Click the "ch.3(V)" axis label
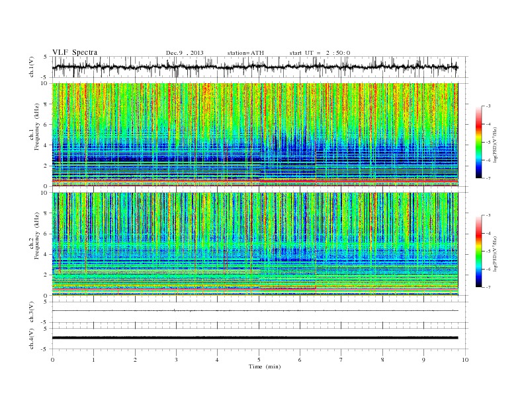Image resolution: width=524 pixels, height=404 pixels. (32, 312)
